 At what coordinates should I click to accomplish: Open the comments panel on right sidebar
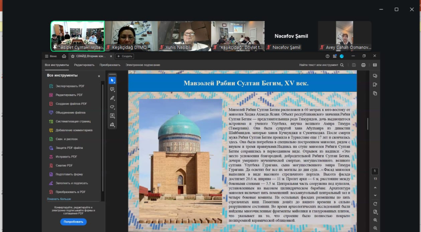(375, 76)
